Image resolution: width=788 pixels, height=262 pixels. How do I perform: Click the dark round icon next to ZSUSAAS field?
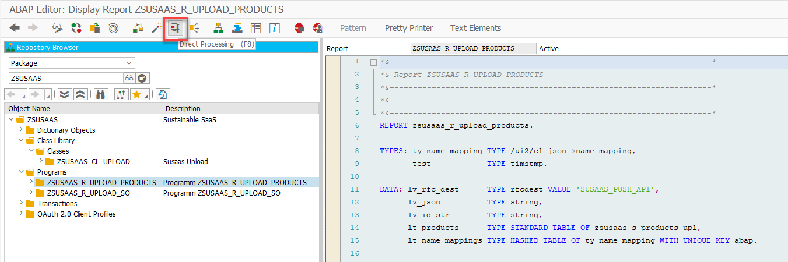pos(142,78)
